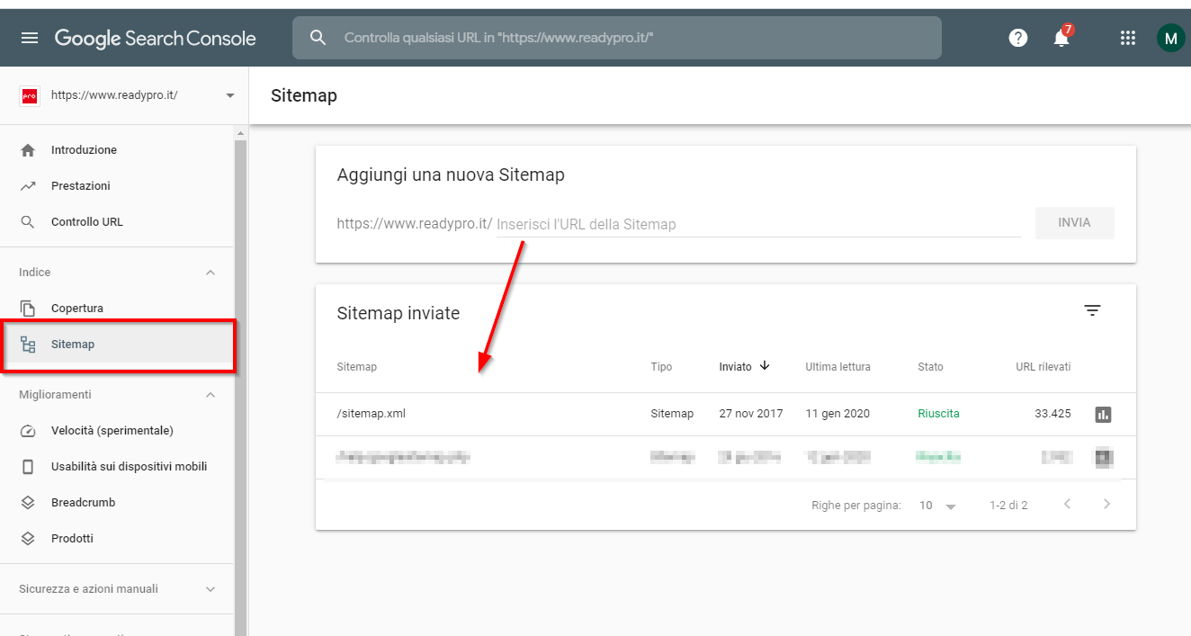
Task: Click the Prodotti layers icon
Action: pos(28,539)
